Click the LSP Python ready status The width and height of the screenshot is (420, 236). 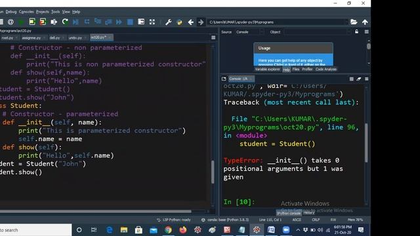coord(173,220)
